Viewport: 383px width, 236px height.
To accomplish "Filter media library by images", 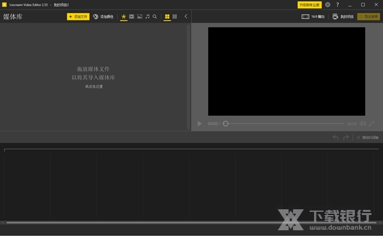I will (140, 17).
